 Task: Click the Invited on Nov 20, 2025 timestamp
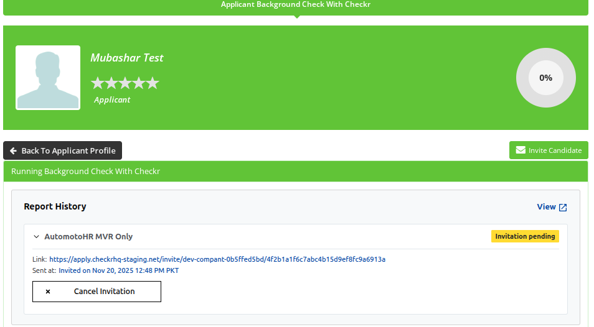[x=118, y=270]
